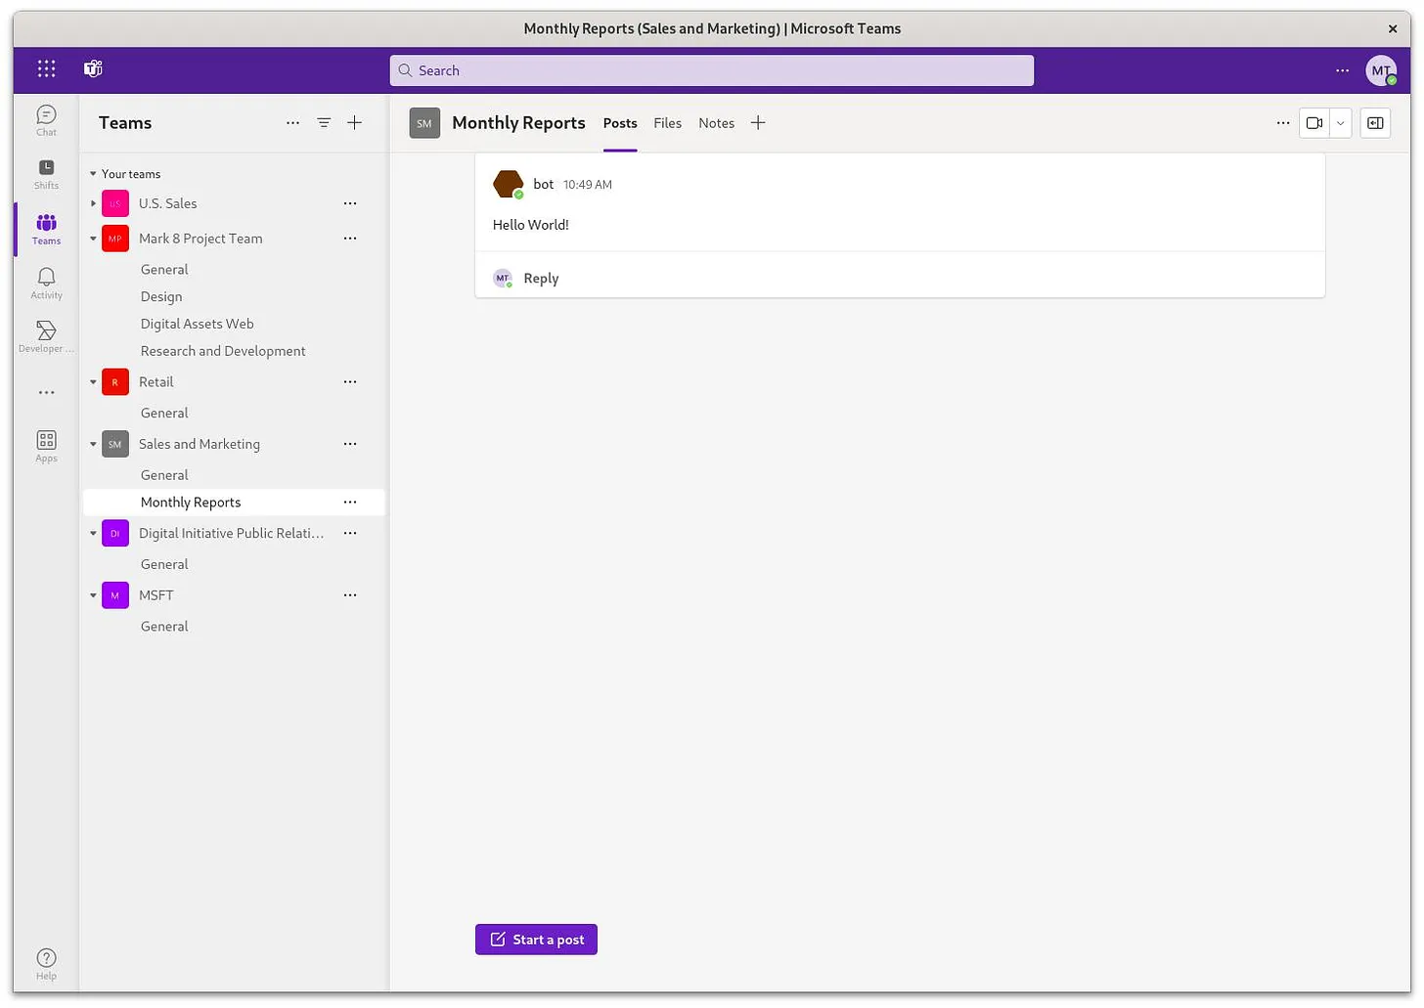
Task: Click the filter teams icon
Action: pos(324,123)
